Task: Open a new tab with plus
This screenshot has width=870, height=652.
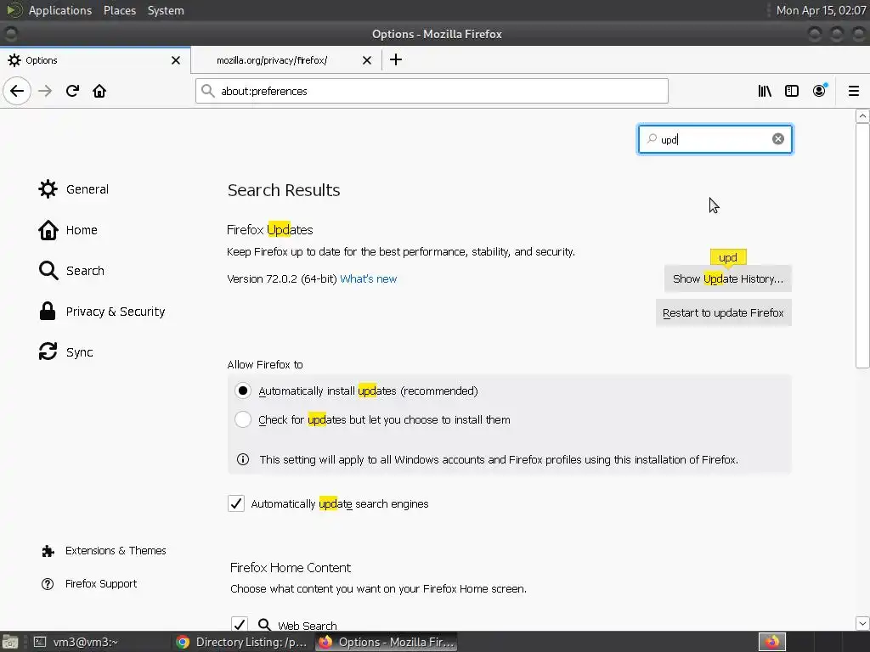Action: tap(396, 60)
